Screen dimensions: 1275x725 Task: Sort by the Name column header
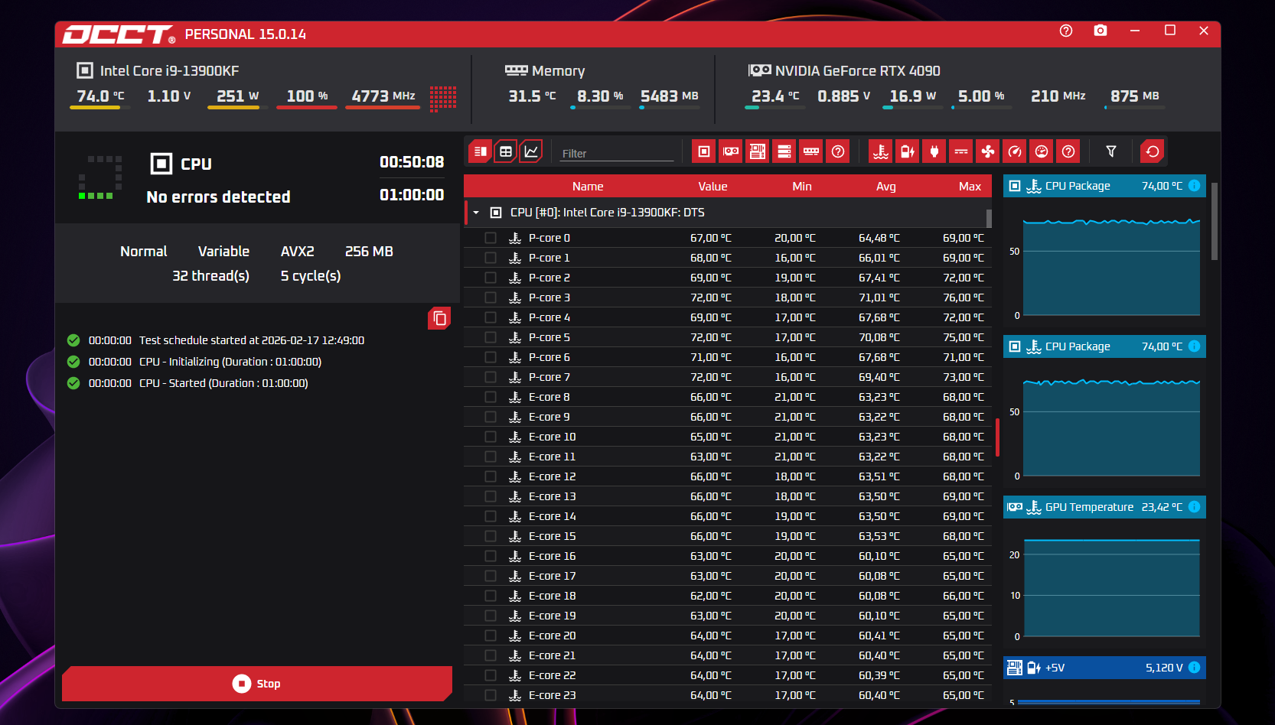pyautogui.click(x=588, y=187)
